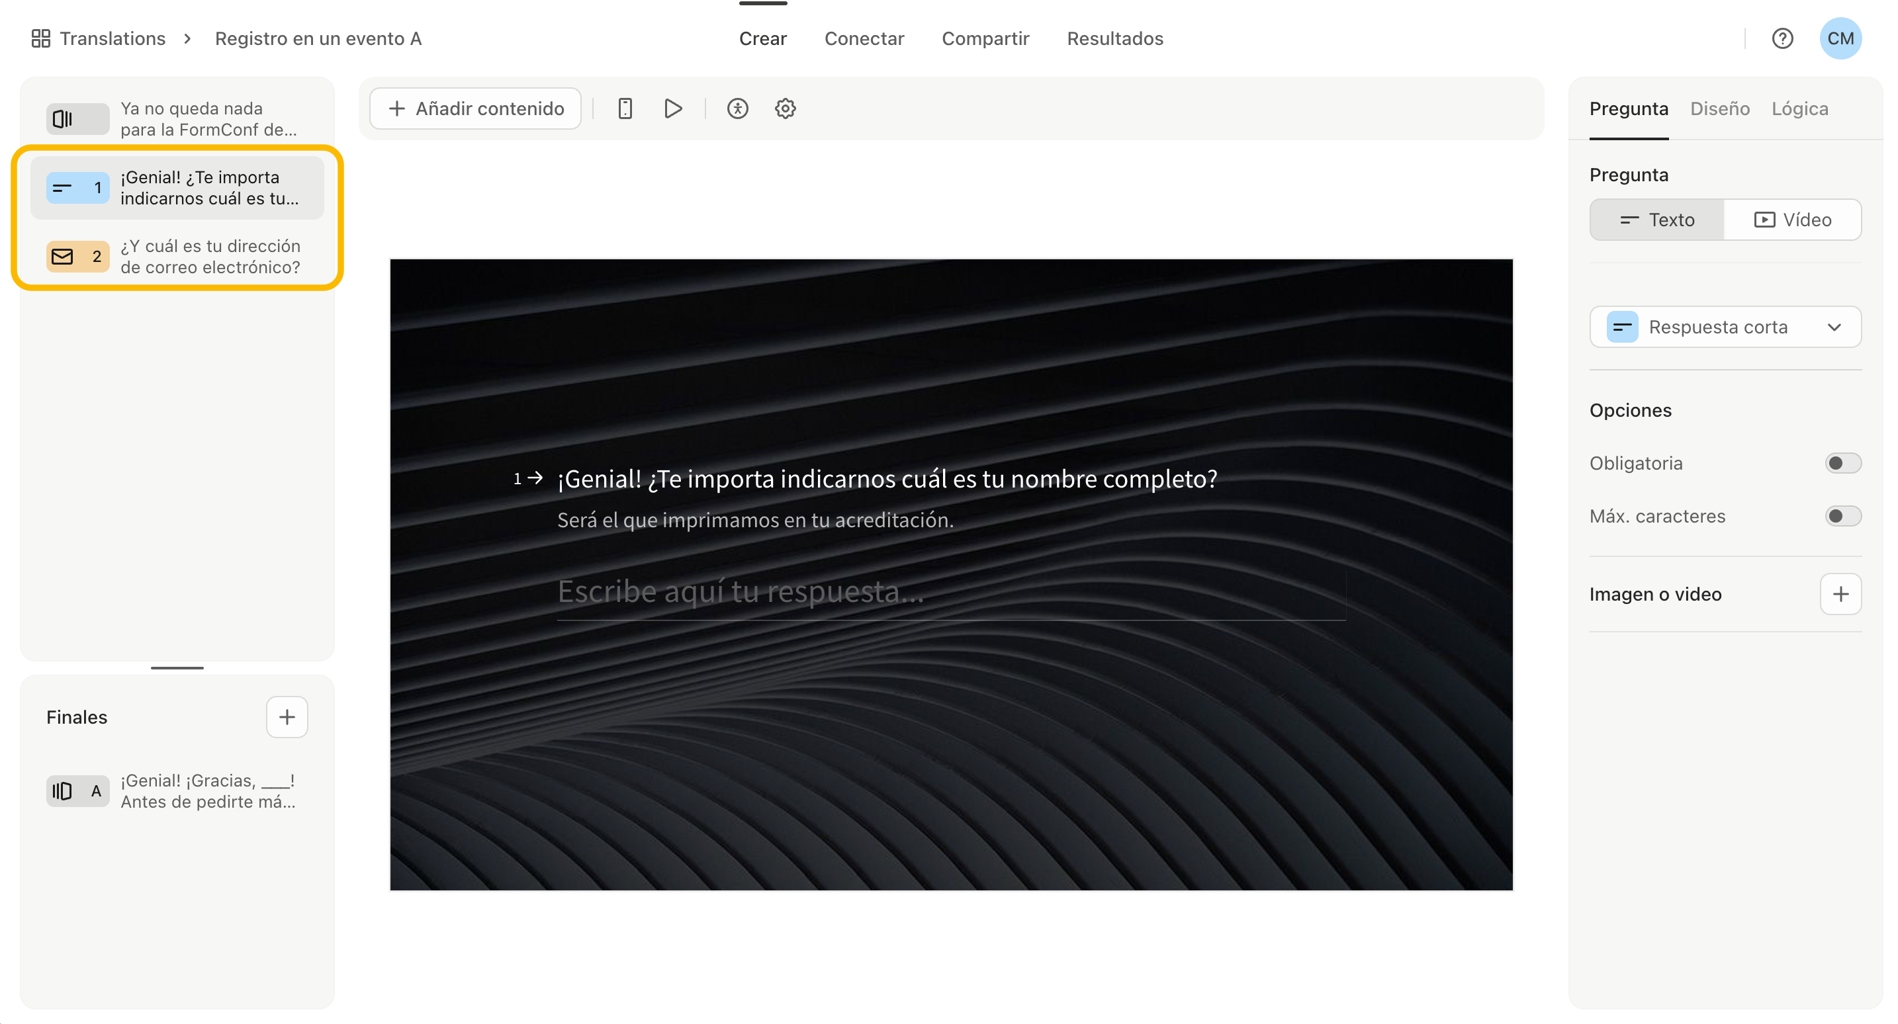Click the ending screen A icon

pyautogui.click(x=77, y=791)
